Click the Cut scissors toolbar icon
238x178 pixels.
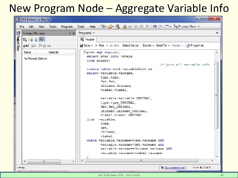point(130,26)
